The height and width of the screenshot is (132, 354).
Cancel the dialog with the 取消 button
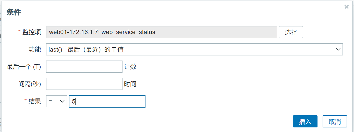335,121
